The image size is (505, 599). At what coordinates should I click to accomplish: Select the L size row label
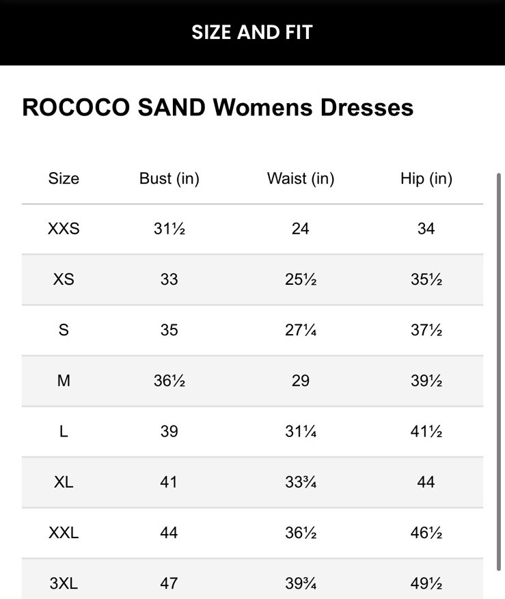click(64, 431)
